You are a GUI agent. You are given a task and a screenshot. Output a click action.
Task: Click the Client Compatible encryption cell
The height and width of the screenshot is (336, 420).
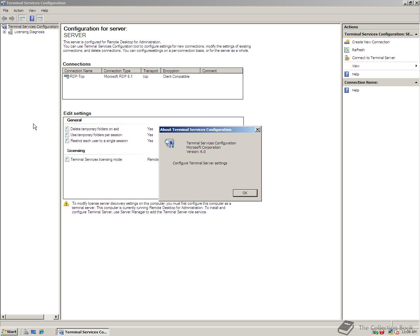point(176,76)
